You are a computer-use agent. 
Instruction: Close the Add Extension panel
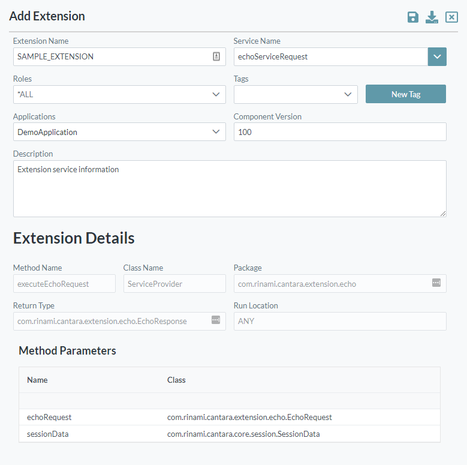[451, 17]
